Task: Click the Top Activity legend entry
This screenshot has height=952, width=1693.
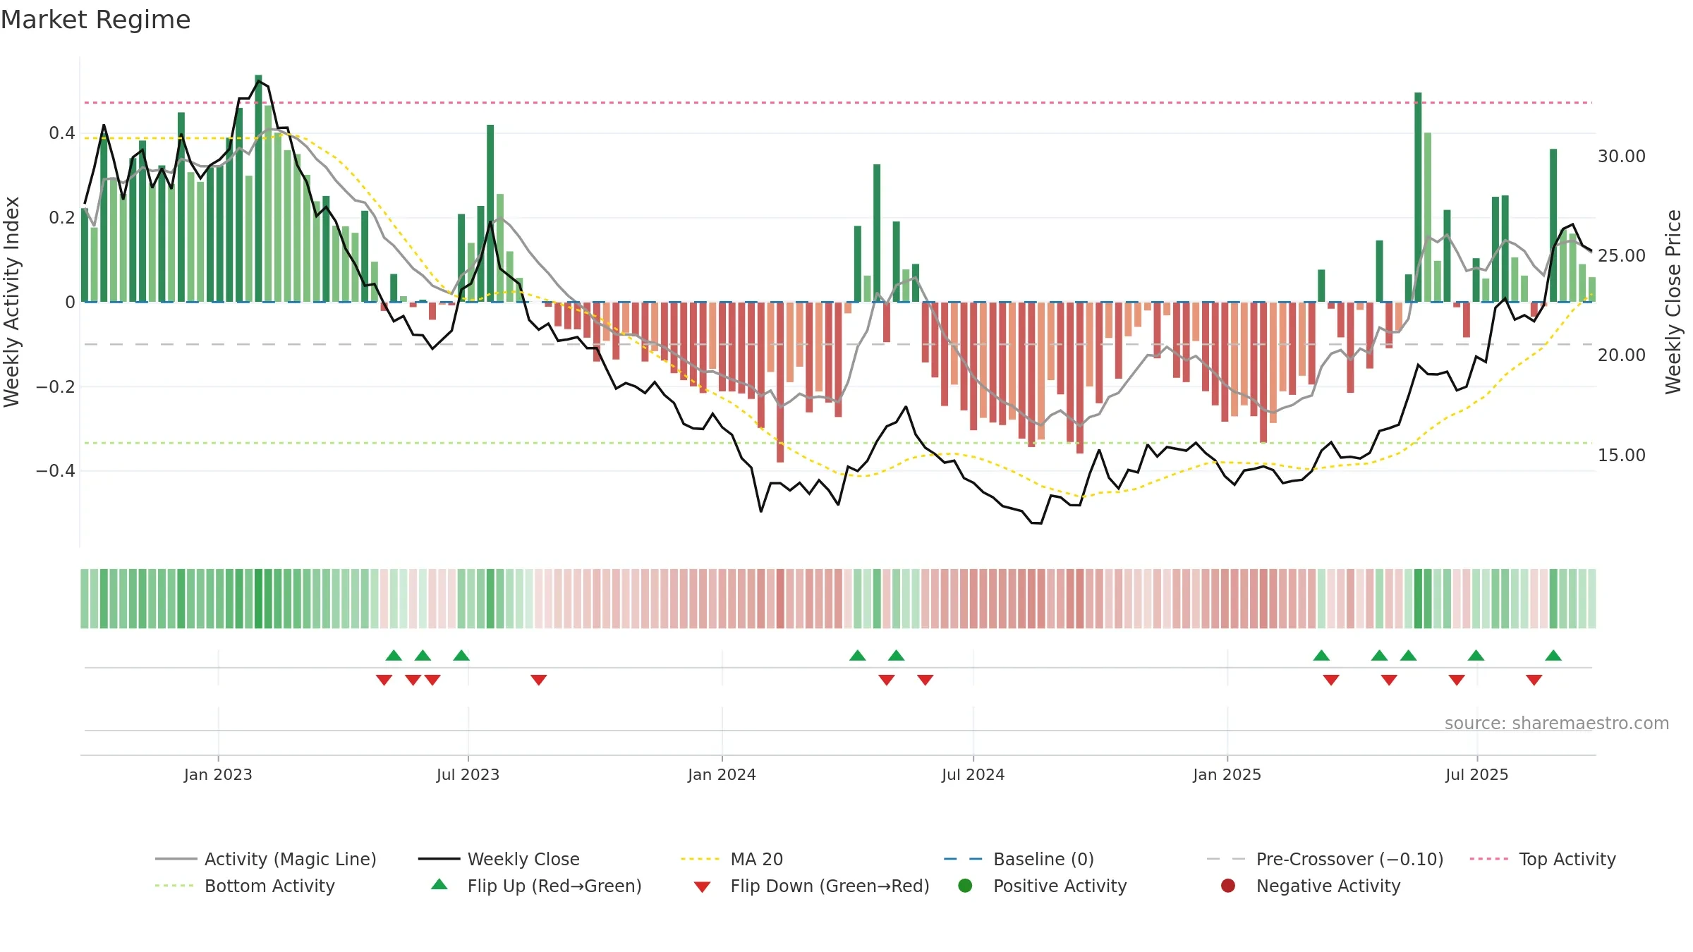Action: pos(1543,859)
